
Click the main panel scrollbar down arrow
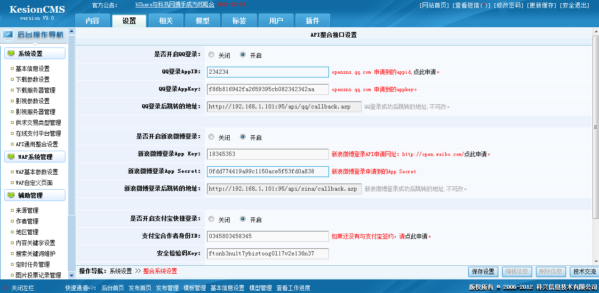coord(596,261)
